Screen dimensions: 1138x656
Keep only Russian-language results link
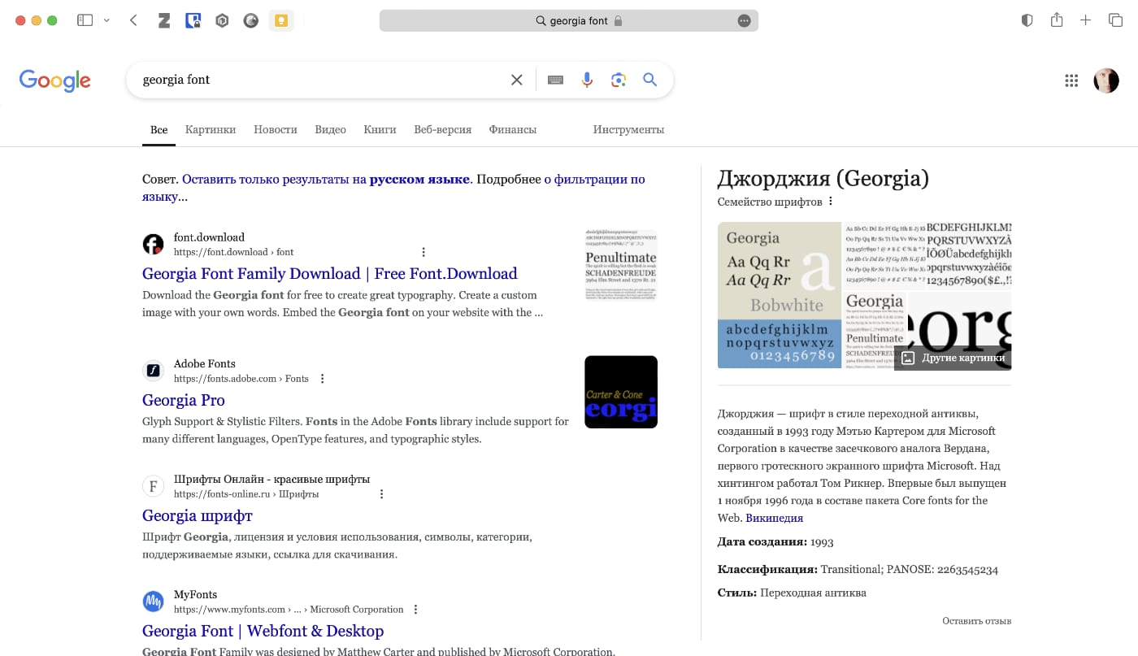[x=326, y=179]
